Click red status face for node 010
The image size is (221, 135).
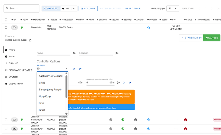click(x=185, y=129)
